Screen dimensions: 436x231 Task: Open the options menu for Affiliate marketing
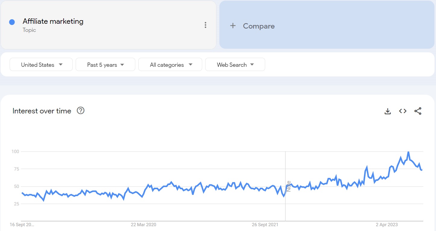[205, 25]
